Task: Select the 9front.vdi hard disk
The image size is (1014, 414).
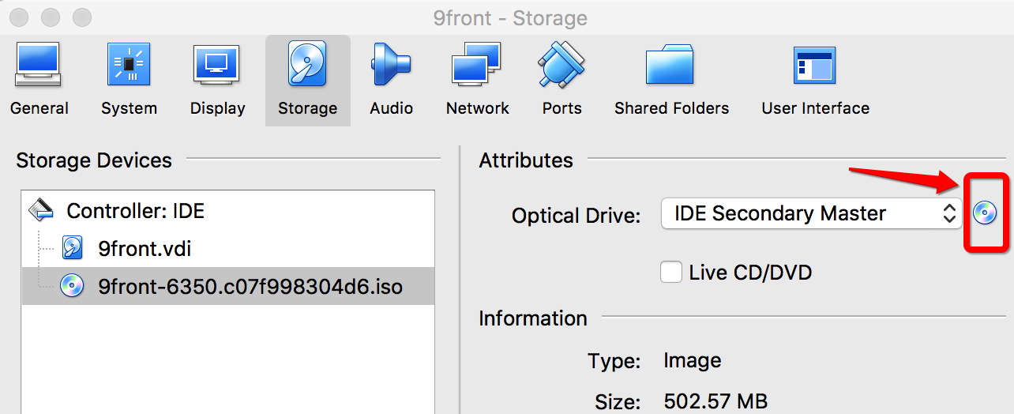Action: tap(145, 249)
